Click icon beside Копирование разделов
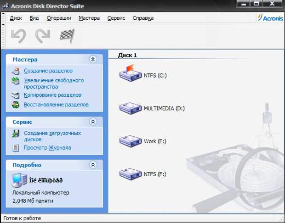The height and width of the screenshot is (223, 285). [16, 95]
